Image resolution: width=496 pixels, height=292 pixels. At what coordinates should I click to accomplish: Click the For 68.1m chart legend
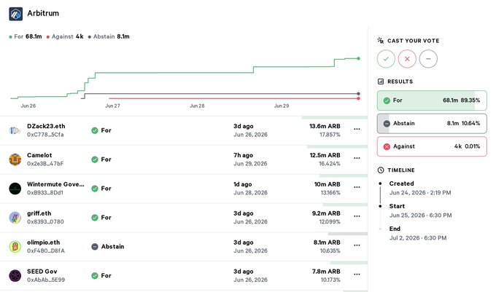26,36
